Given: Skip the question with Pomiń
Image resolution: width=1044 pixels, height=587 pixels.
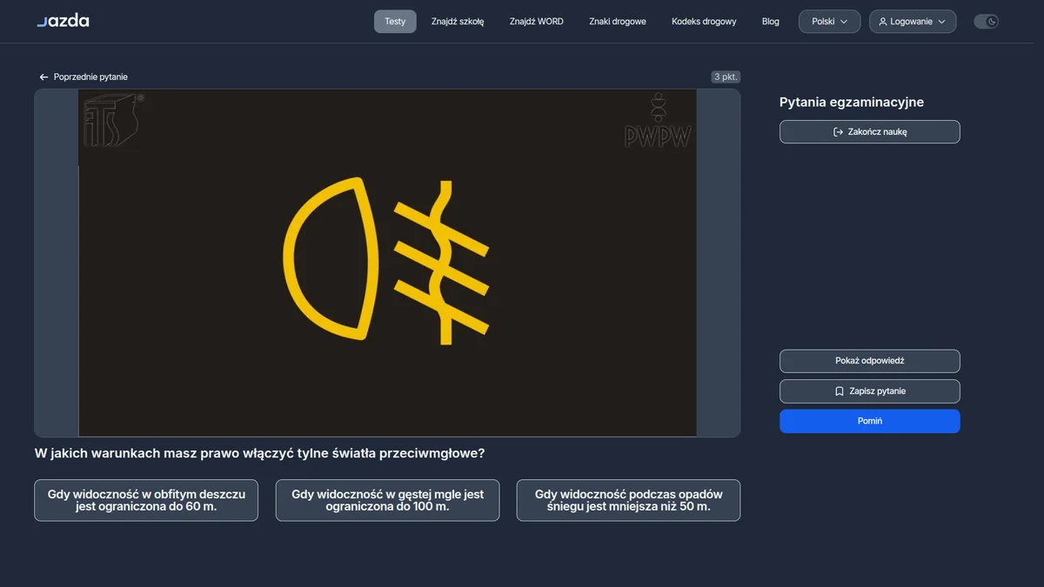Looking at the screenshot, I should (x=870, y=421).
